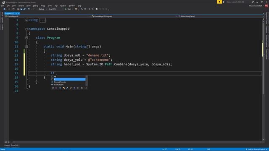
Task: Select IFormattable in IntelliSense list
Action: point(69,85)
